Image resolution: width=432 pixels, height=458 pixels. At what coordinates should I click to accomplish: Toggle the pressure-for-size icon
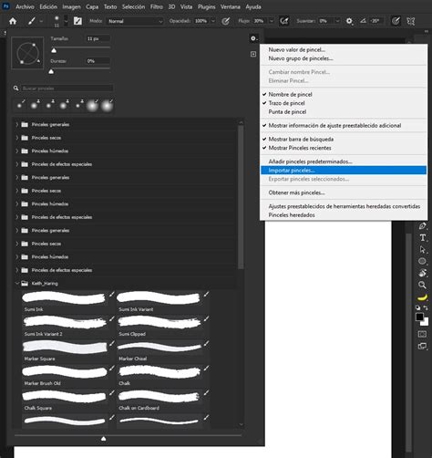[396, 21]
